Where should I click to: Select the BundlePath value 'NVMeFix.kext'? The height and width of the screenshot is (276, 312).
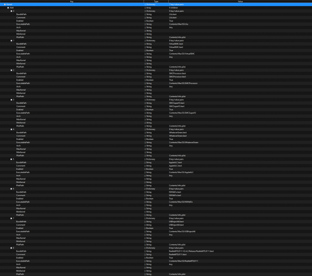tap(175, 192)
